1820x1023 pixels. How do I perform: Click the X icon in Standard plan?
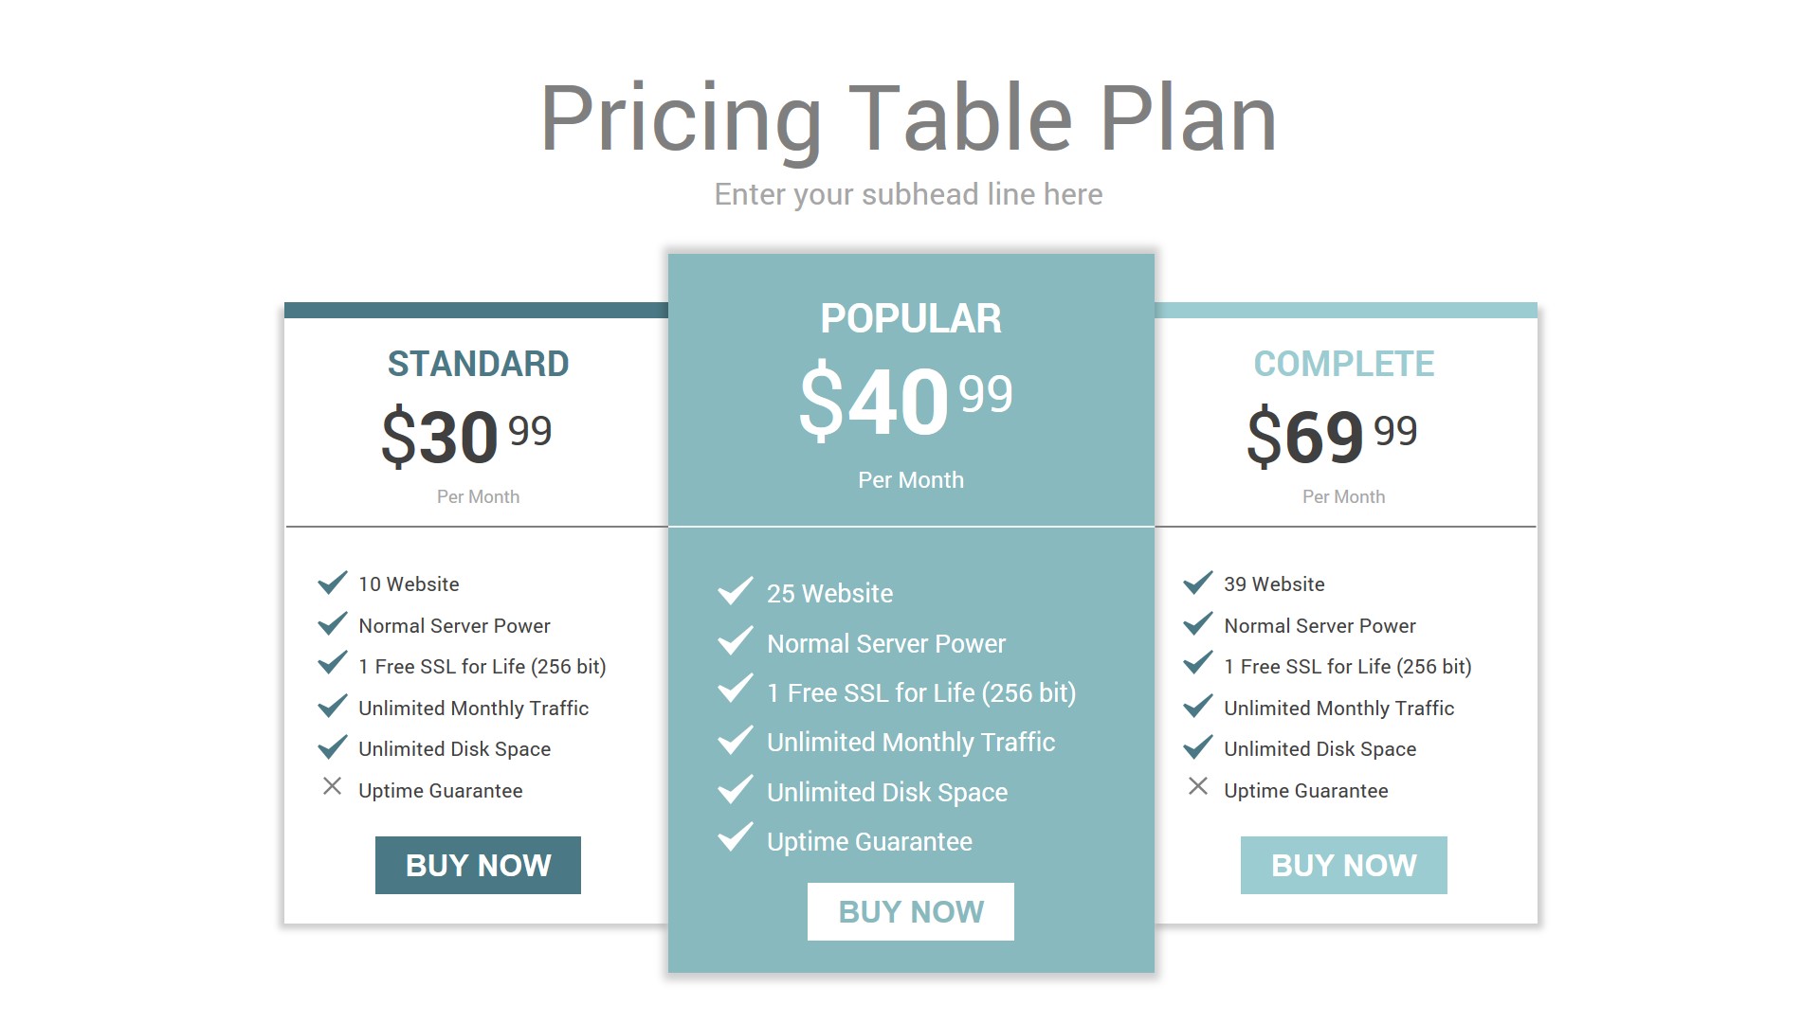coord(332,787)
